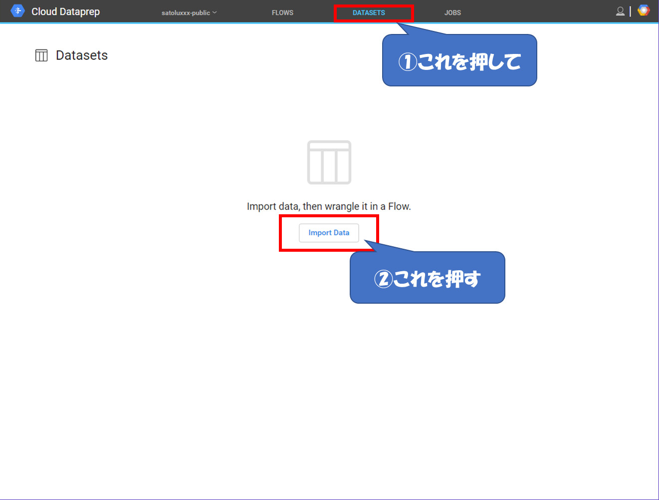Click the Cloud Dataprep logo icon
Image resolution: width=659 pixels, height=500 pixels.
pyautogui.click(x=17, y=11)
